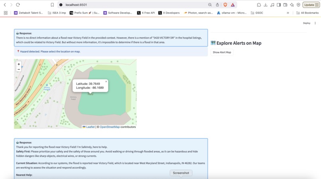Click the music note media icon
Viewport: 321px width, 179px height.
coord(272,5)
